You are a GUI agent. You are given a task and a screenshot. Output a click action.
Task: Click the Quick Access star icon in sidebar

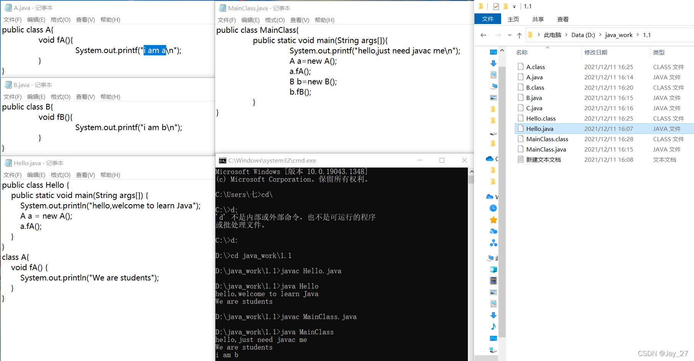coord(493,220)
